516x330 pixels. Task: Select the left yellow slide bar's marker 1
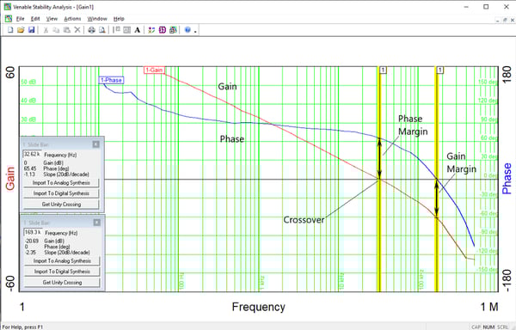[x=383, y=70]
